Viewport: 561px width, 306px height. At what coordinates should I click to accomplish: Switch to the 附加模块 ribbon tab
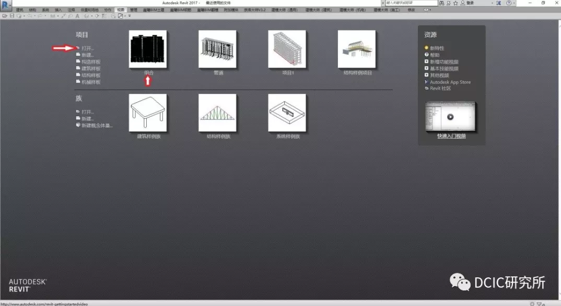coord(231,10)
